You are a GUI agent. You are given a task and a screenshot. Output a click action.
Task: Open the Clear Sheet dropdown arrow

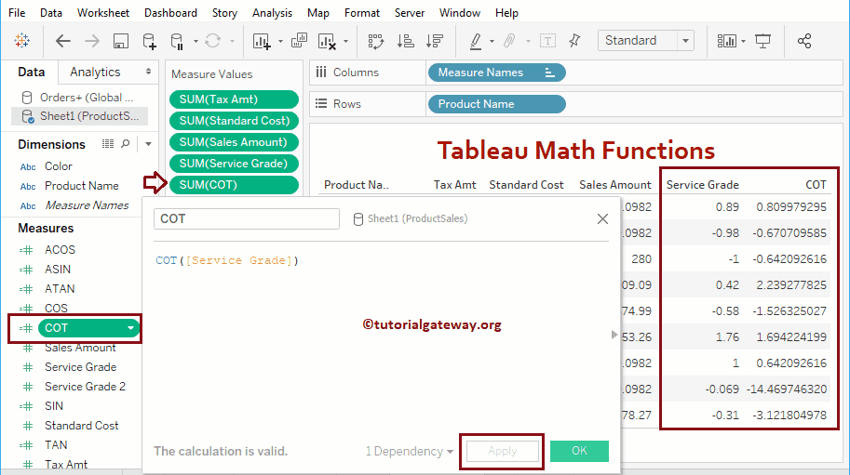tap(345, 41)
